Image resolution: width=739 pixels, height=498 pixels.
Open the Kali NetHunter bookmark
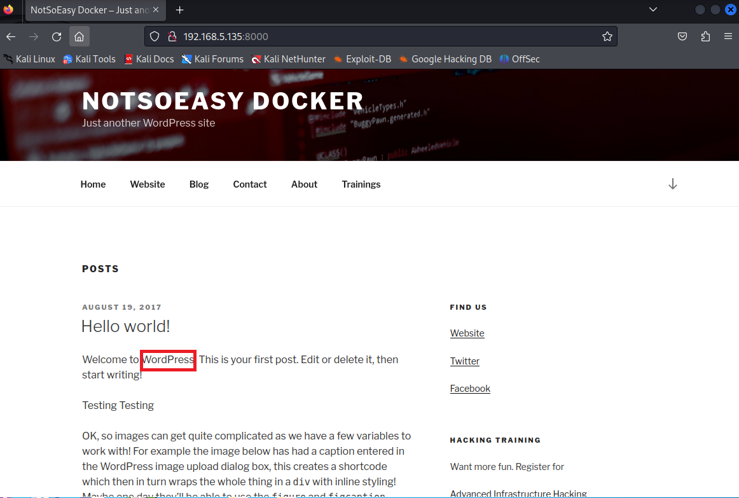pyautogui.click(x=289, y=59)
